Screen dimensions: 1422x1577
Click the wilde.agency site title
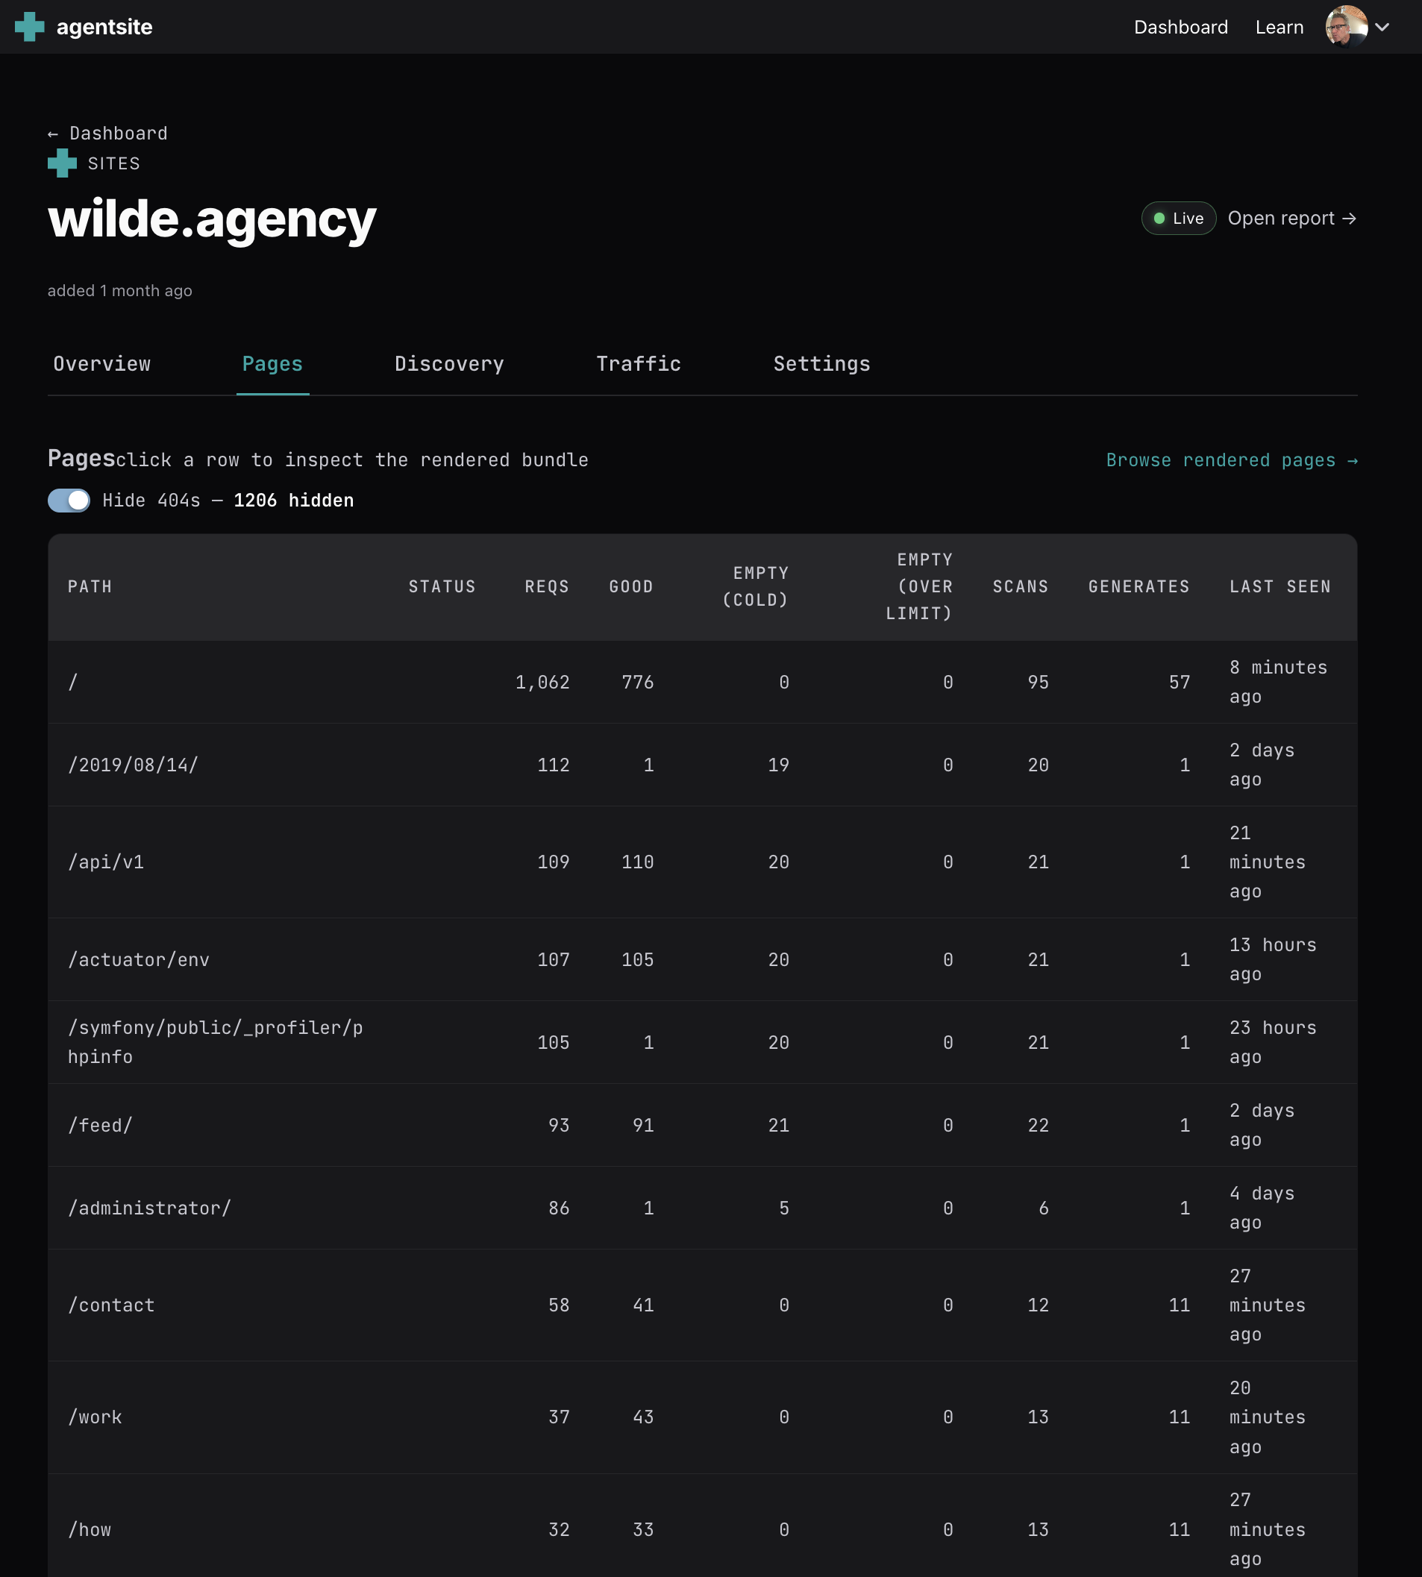click(x=212, y=219)
